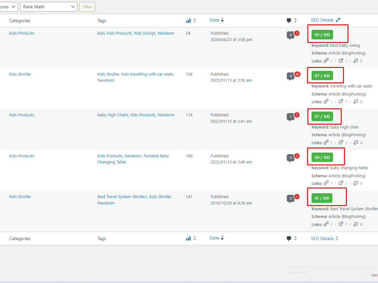The height and width of the screenshot is (283, 378).
Task: Open the partially visible categories dropdown
Action: point(9,7)
